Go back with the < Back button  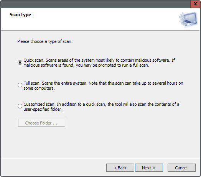coord(120,168)
